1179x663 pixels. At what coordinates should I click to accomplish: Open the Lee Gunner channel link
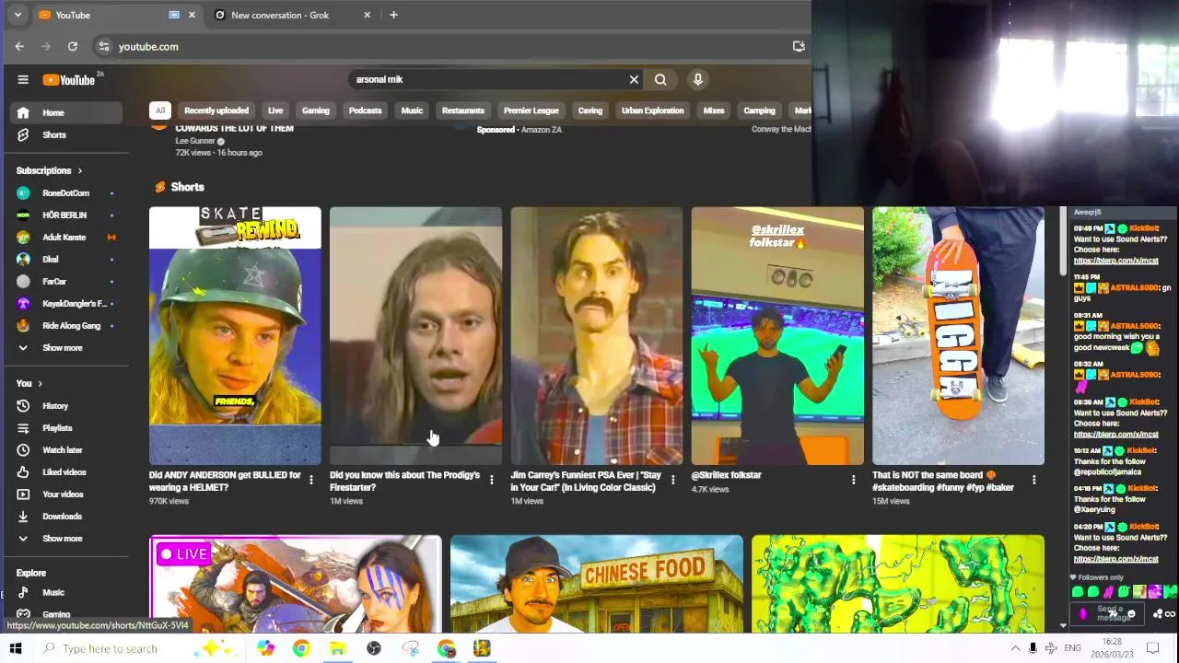195,141
